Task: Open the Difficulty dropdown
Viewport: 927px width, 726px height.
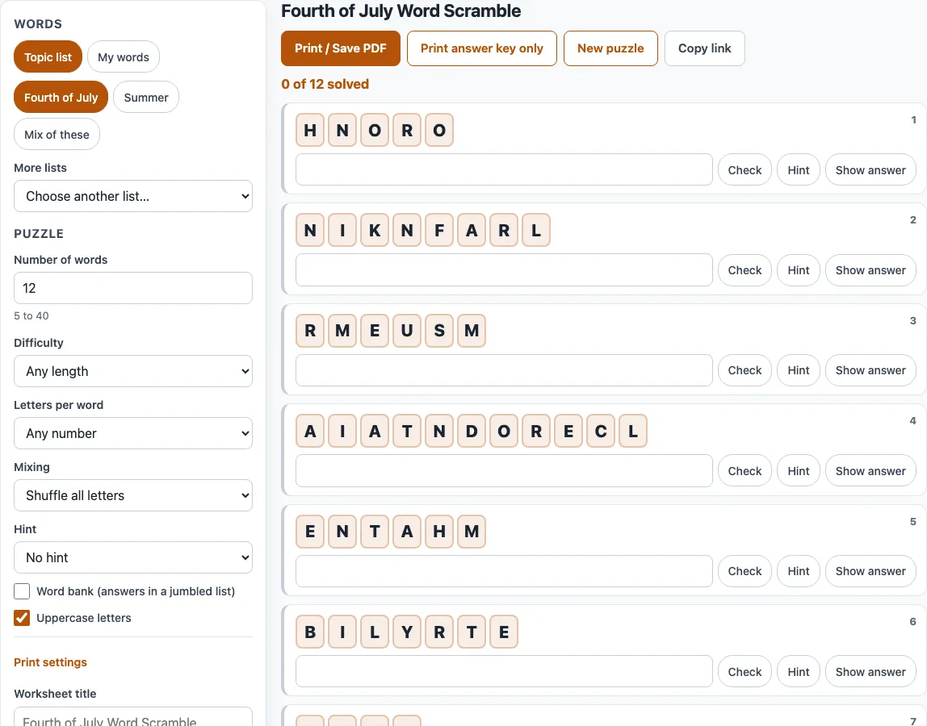Action: (x=133, y=371)
